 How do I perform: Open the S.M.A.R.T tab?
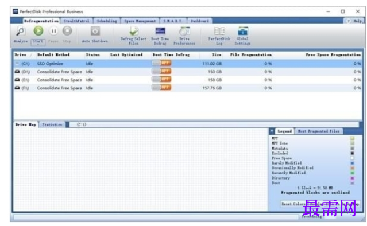point(173,21)
